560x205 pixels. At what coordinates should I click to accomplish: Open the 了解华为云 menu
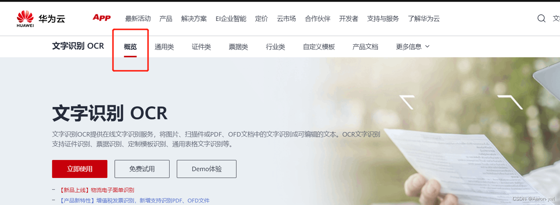pyautogui.click(x=424, y=19)
